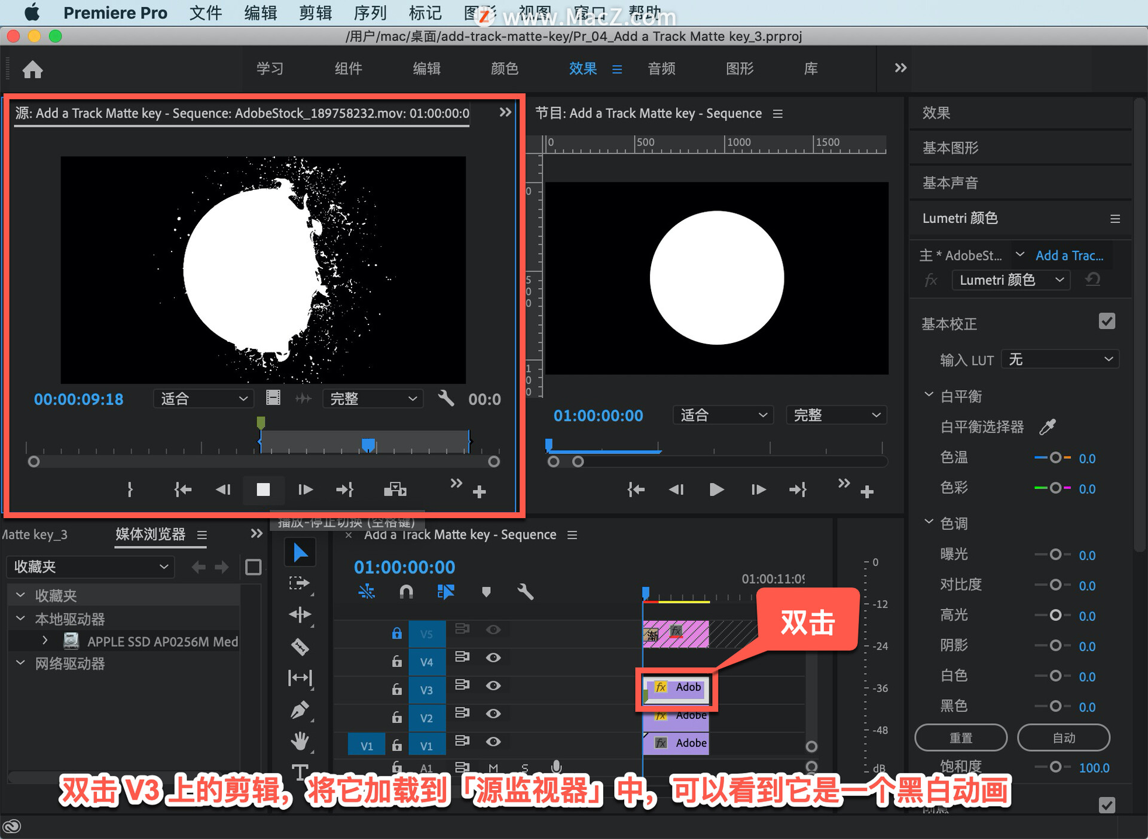Click the 自动 button
The width and height of the screenshot is (1148, 839).
(x=1064, y=737)
